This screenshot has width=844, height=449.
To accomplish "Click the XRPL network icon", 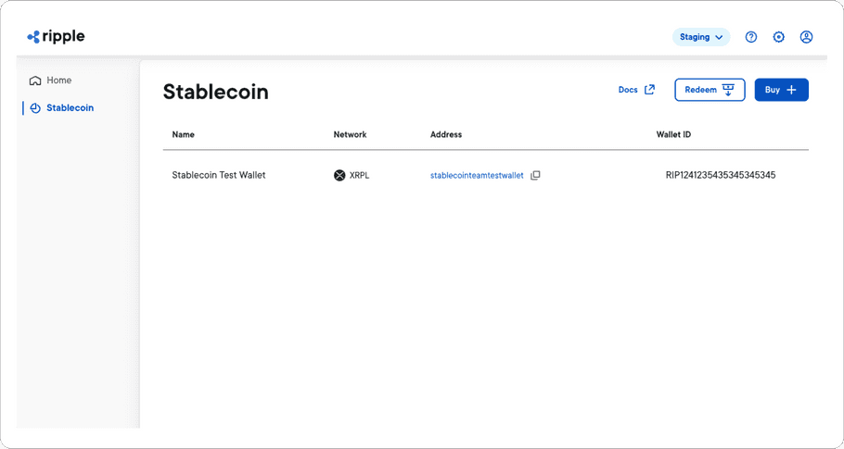I will (339, 175).
